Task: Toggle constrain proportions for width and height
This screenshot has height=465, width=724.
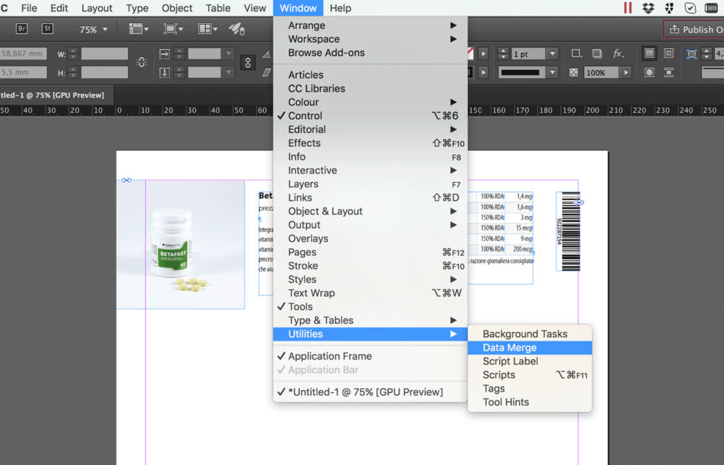Action: click(141, 62)
